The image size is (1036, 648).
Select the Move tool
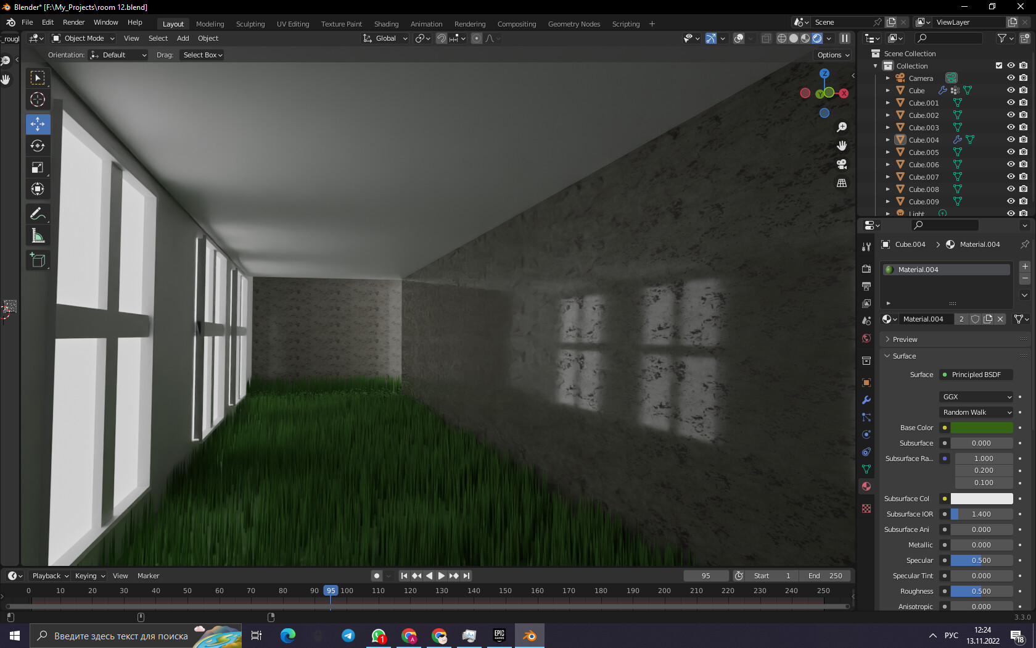(x=38, y=124)
